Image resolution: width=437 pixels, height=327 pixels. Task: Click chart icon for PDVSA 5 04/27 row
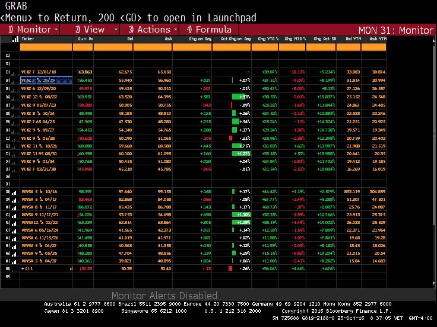(14, 246)
